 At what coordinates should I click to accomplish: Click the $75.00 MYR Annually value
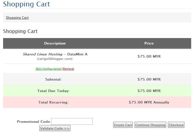point(149,102)
